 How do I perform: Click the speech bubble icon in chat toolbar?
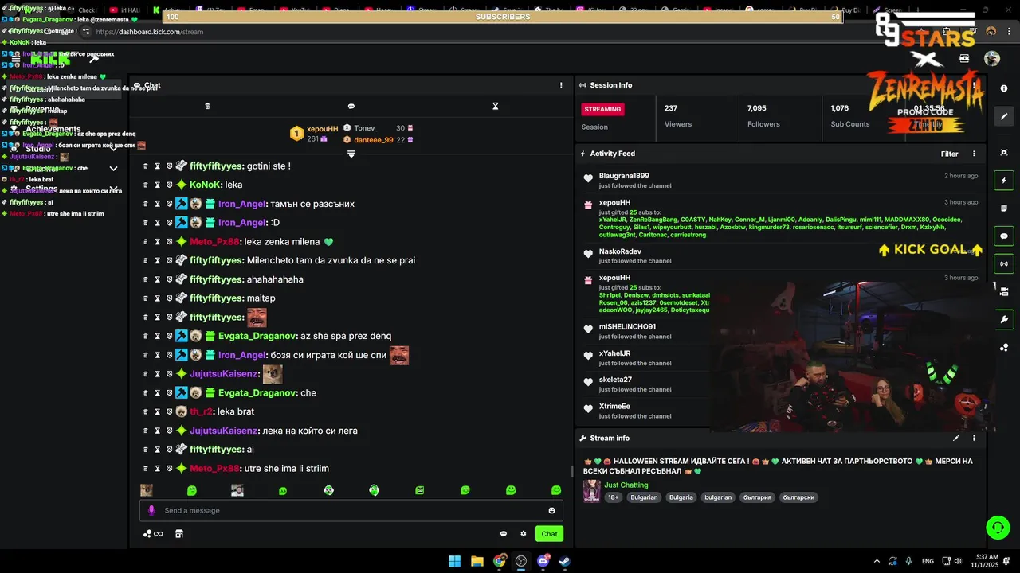pos(351,106)
